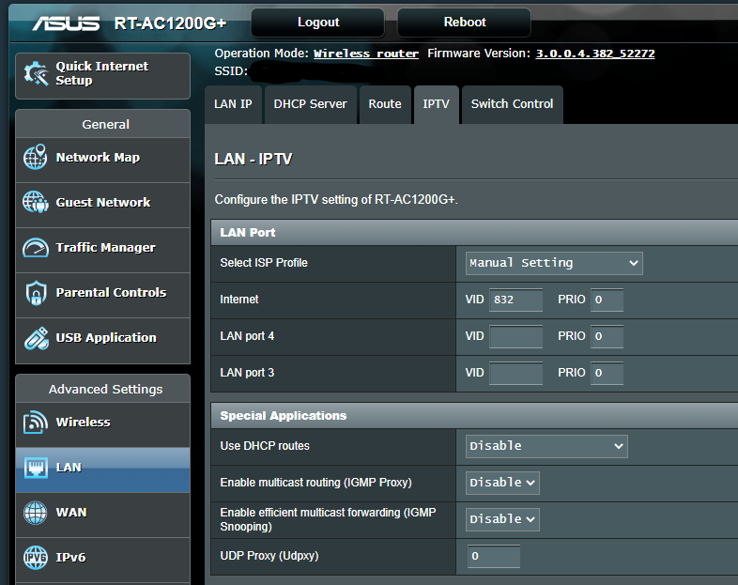Click the UDP Proxy (Udpxy) port field

click(x=494, y=556)
